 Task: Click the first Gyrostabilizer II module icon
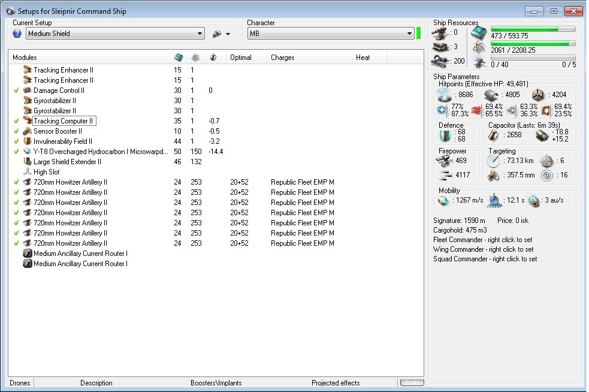(27, 100)
